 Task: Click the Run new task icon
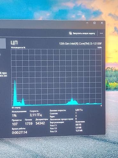(70, 33)
